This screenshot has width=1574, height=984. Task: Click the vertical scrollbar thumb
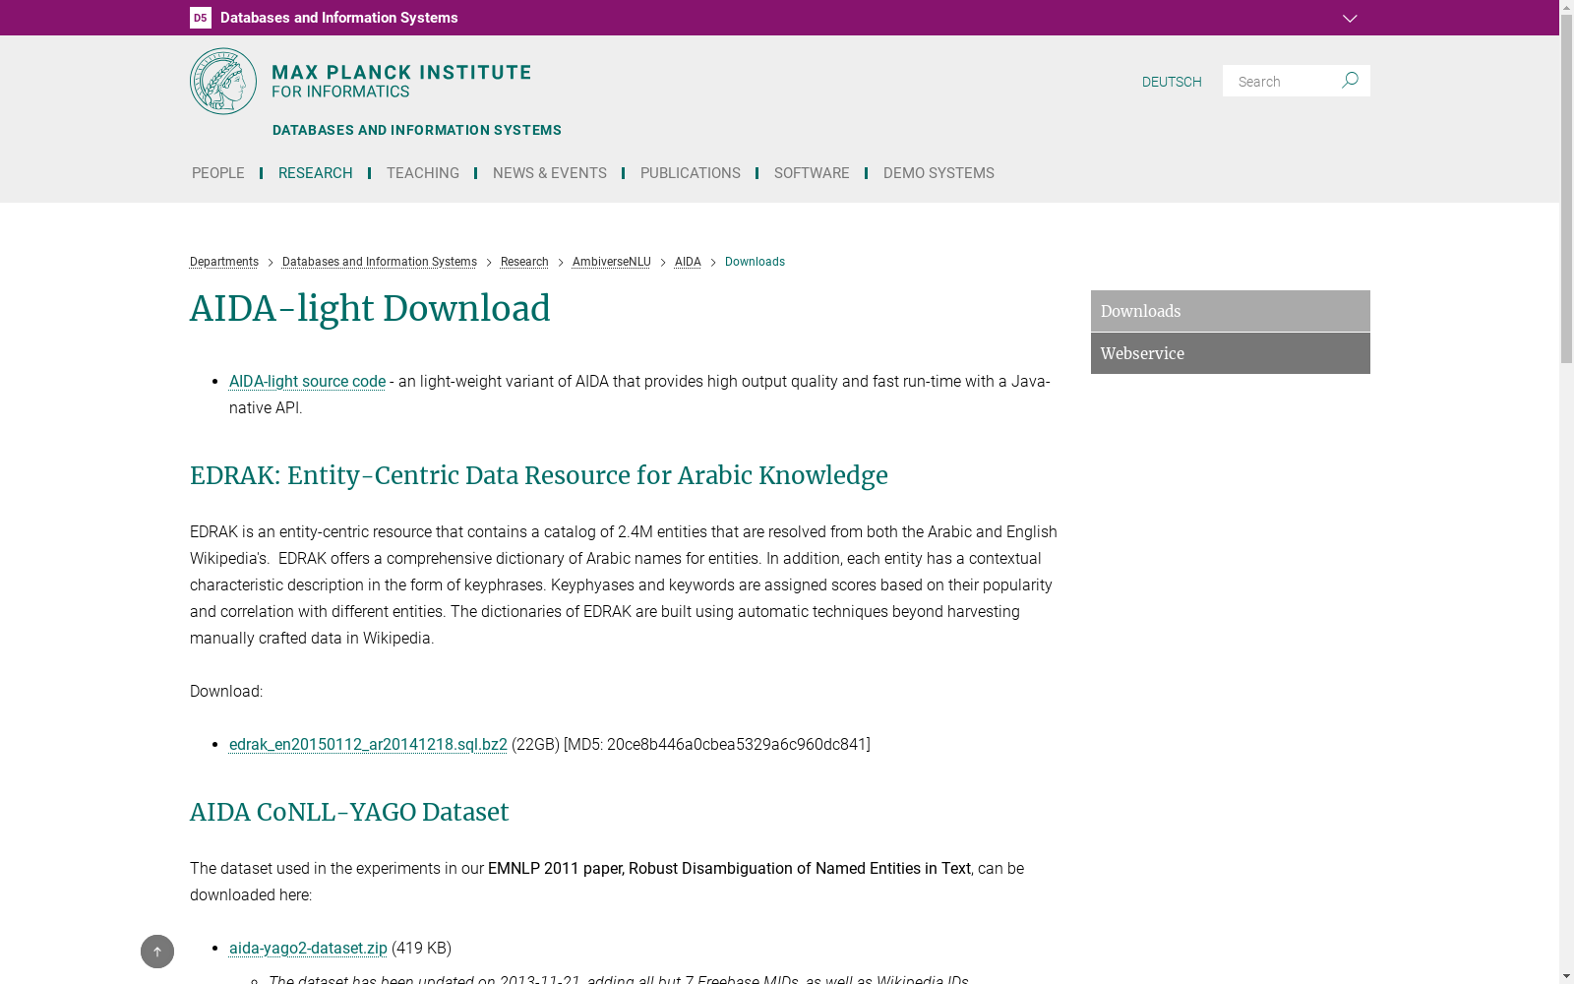1566,190
